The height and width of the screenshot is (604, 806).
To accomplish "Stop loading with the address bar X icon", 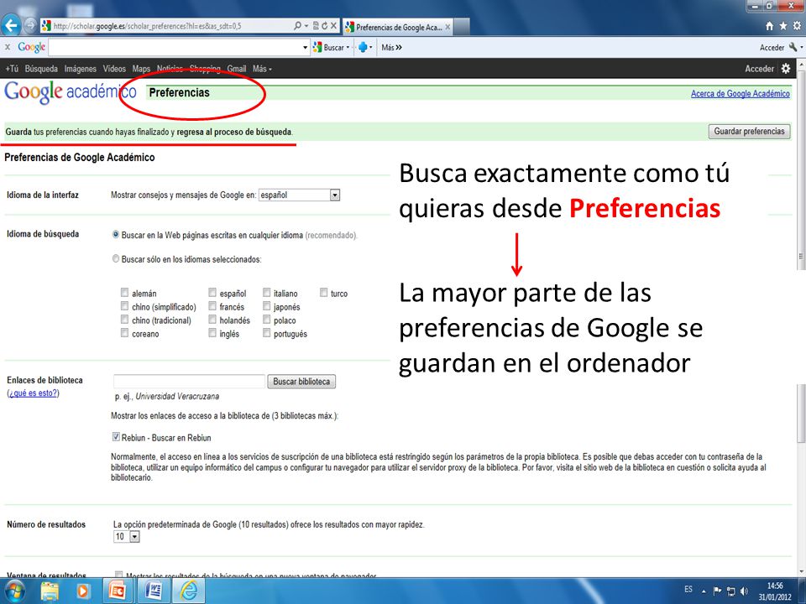I will point(333,26).
